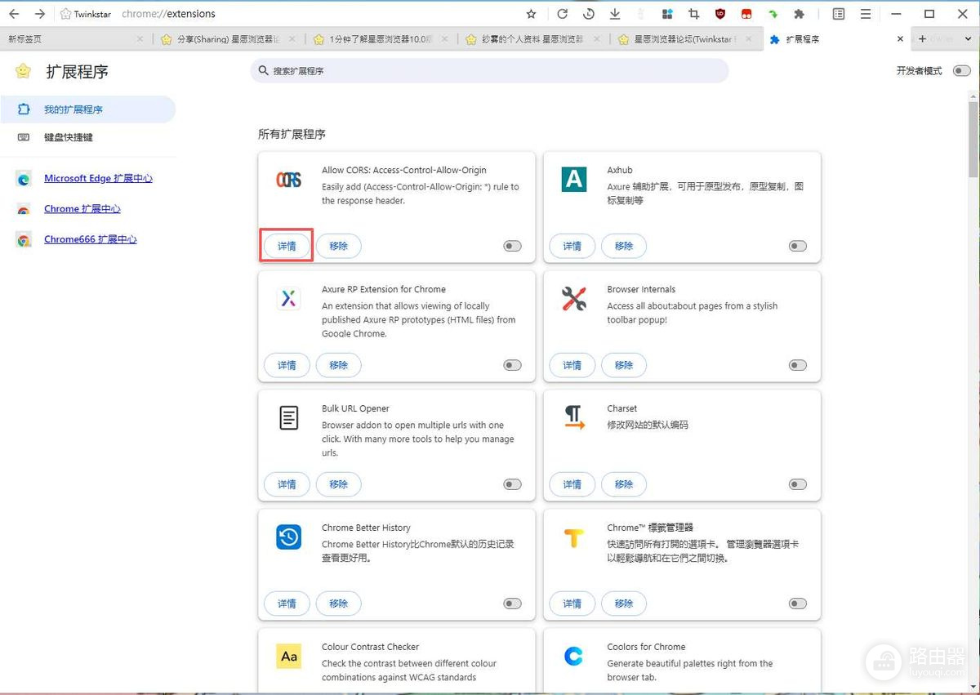Image resolution: width=980 pixels, height=695 pixels.
Task: Click the Colour Contrast Checker Aa icon
Action: pyautogui.click(x=288, y=657)
